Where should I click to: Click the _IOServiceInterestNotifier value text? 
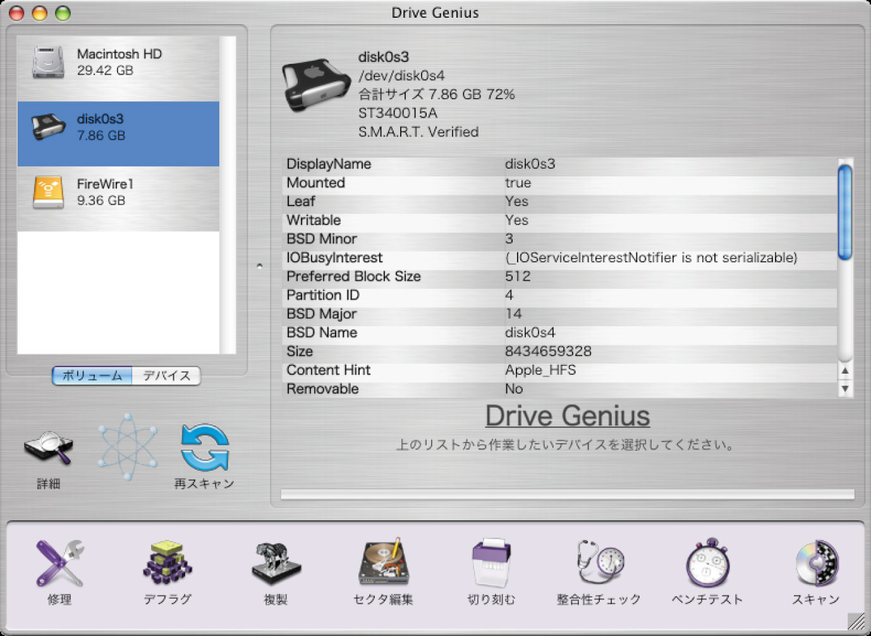coord(651,258)
